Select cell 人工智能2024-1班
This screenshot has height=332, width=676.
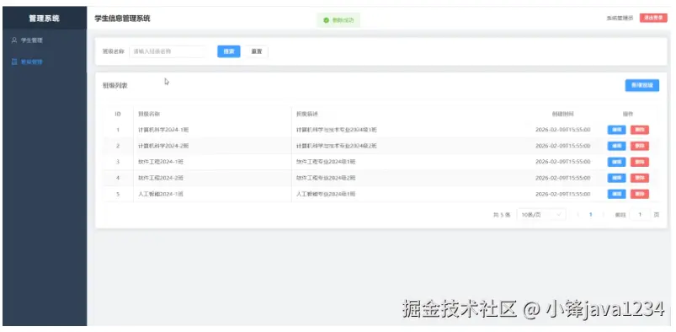pyautogui.click(x=161, y=194)
